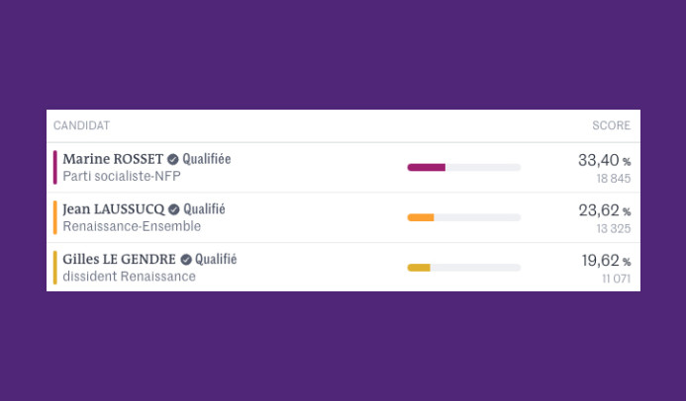Open Gilles LE GENDRE candidate name
Viewport: 686px width, 401px height.
119,260
